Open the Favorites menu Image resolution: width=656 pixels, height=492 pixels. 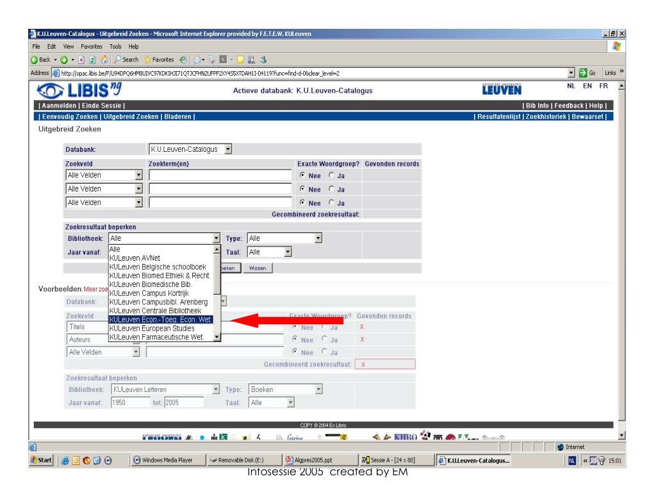(92, 46)
